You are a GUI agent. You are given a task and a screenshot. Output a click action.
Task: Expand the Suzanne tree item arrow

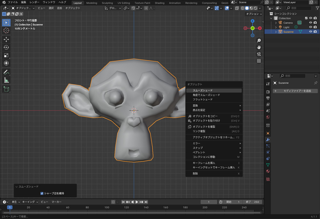pyautogui.click(x=276, y=32)
